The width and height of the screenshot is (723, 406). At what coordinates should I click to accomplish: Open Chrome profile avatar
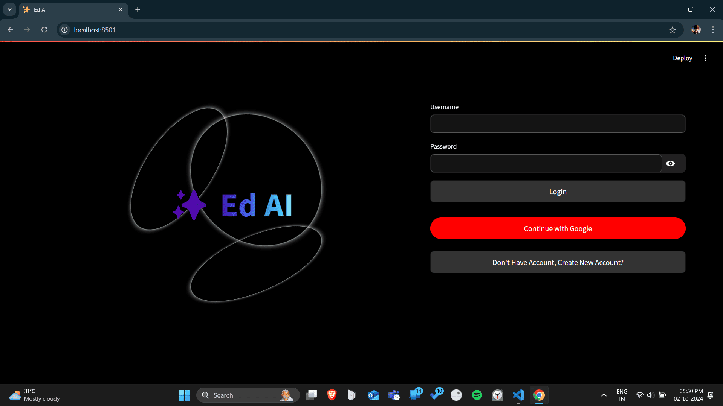tap(696, 30)
